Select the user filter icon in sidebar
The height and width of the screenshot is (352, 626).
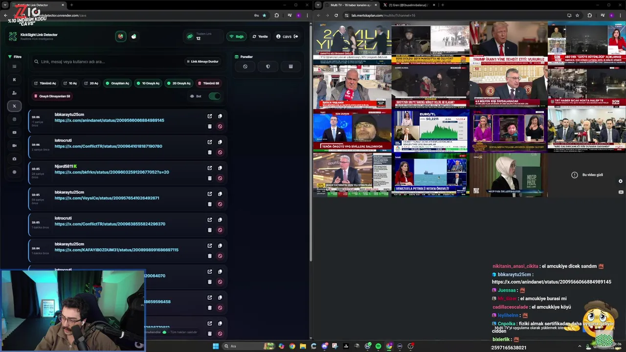click(14, 92)
